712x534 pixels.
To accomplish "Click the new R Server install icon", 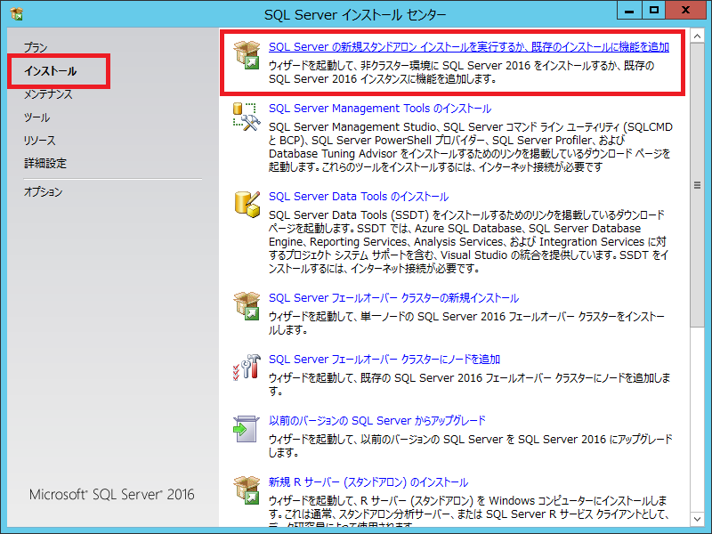I will click(x=245, y=490).
